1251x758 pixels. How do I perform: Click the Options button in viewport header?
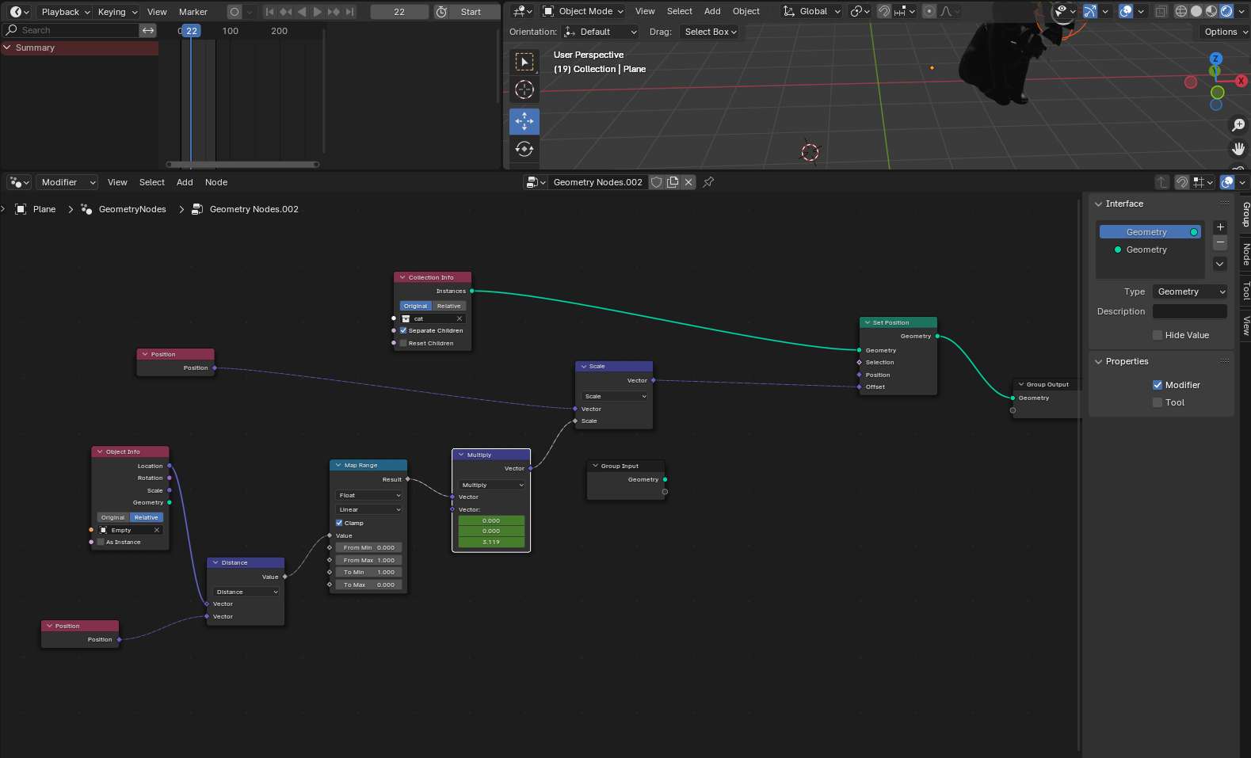click(1224, 32)
